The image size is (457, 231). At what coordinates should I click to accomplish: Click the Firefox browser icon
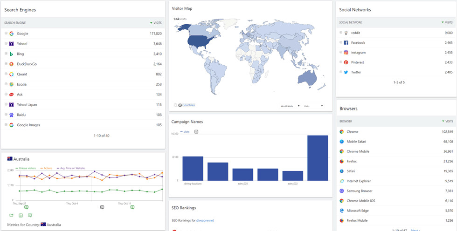[x=342, y=161]
